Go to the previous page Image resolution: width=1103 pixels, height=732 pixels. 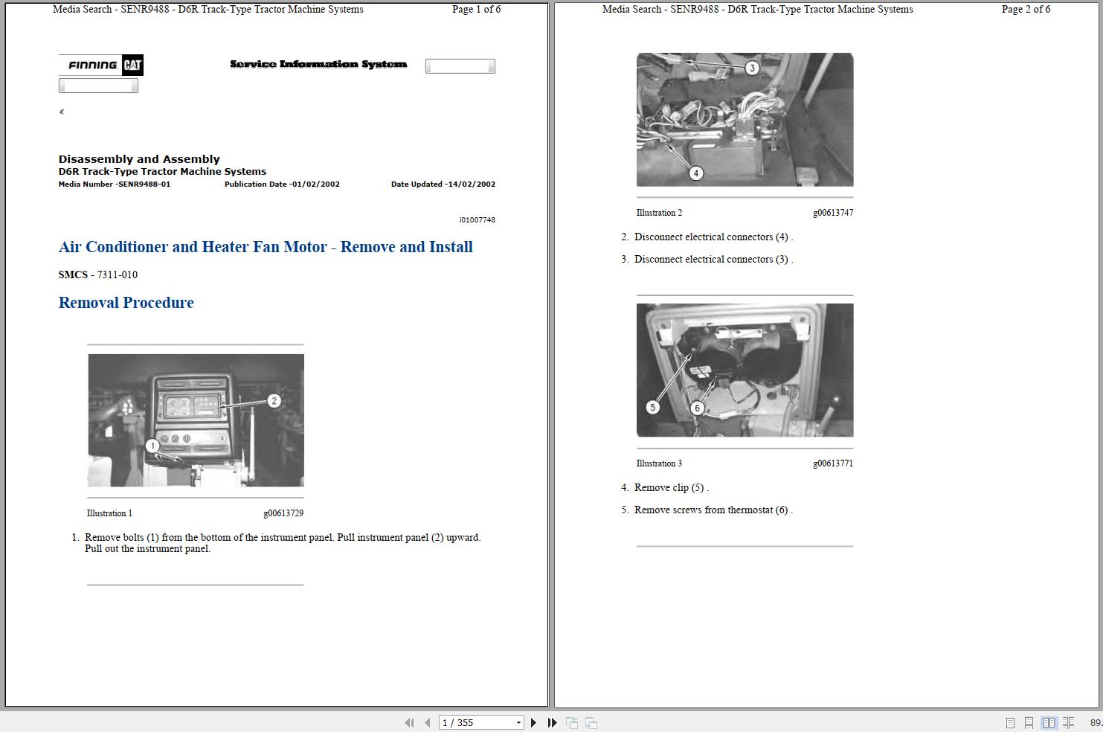pos(427,722)
